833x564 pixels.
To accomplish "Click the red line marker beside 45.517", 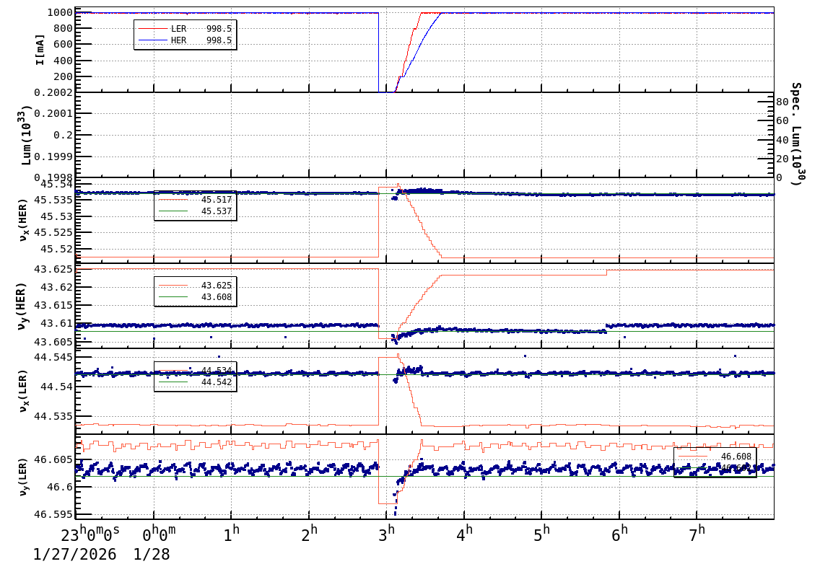I will click(173, 200).
